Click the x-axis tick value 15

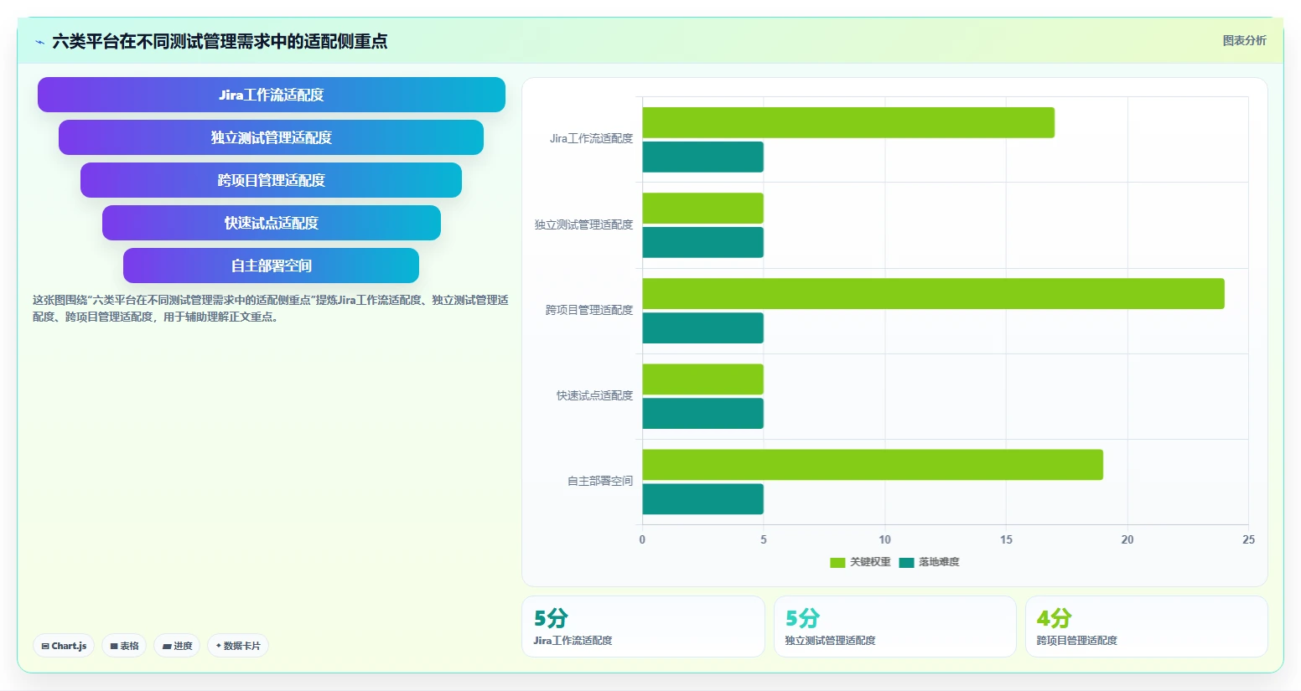(1006, 539)
